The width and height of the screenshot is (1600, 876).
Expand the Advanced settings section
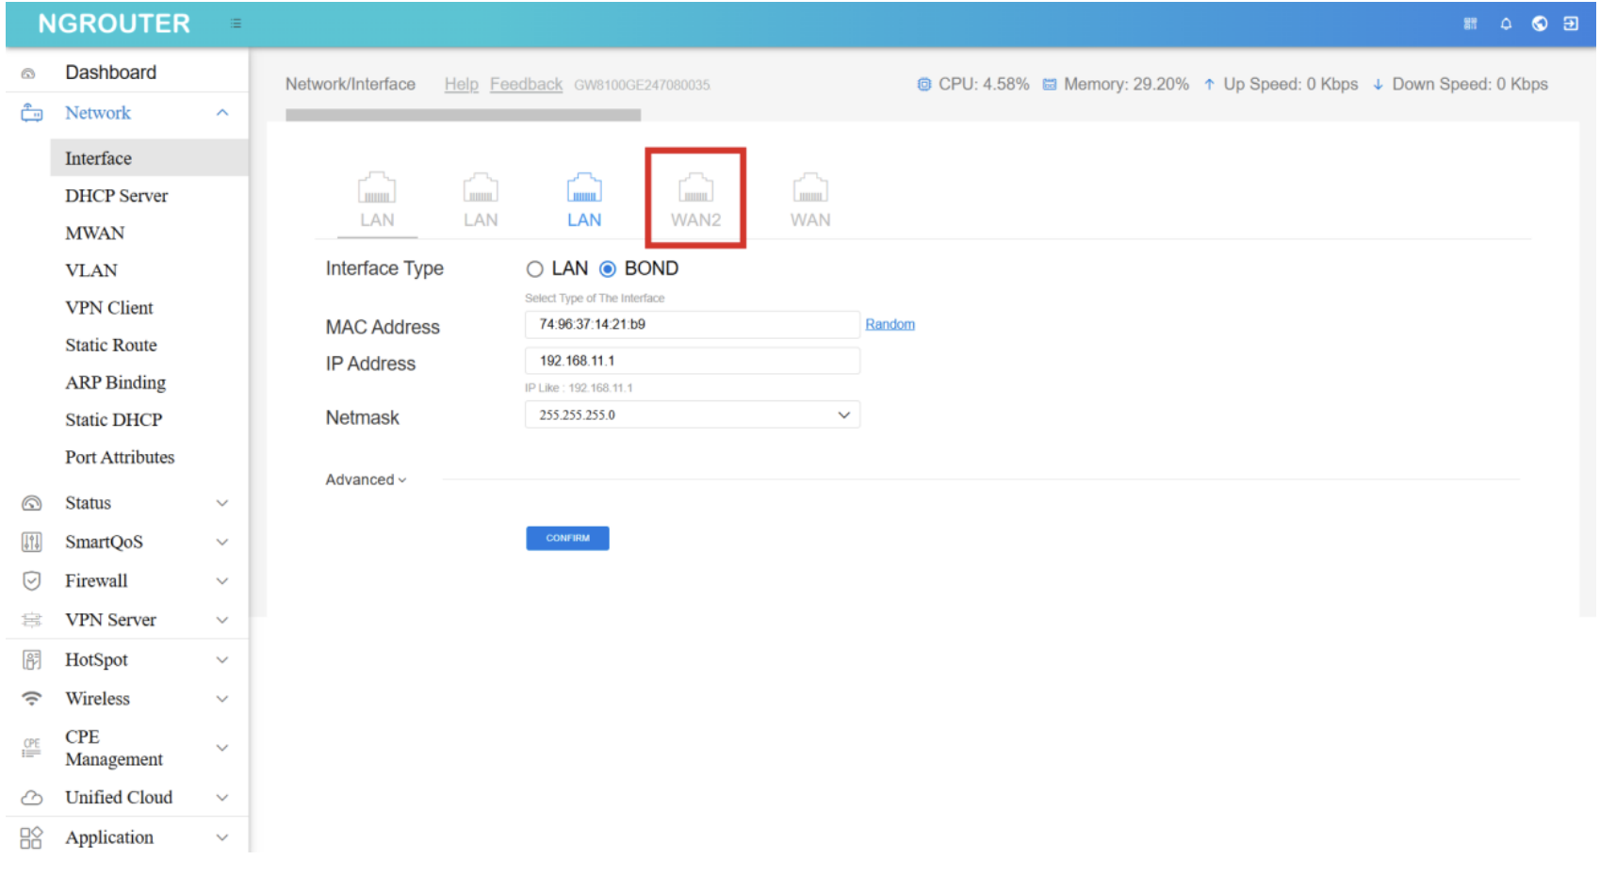[366, 479]
